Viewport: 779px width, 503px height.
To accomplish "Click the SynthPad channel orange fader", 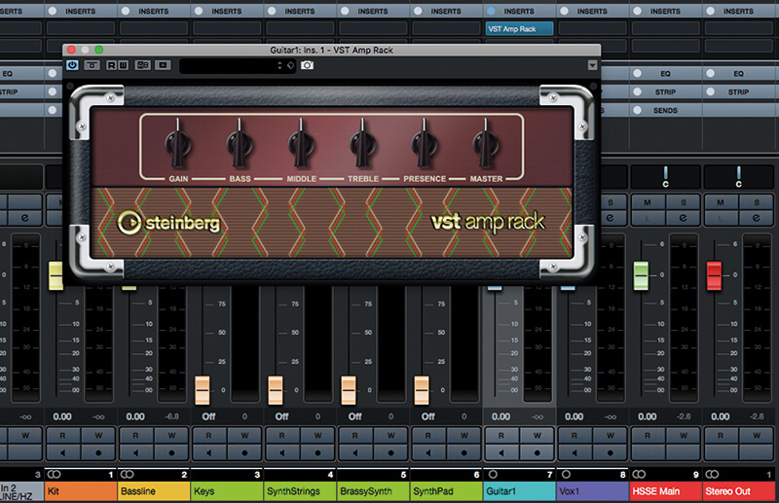I will coord(422,390).
